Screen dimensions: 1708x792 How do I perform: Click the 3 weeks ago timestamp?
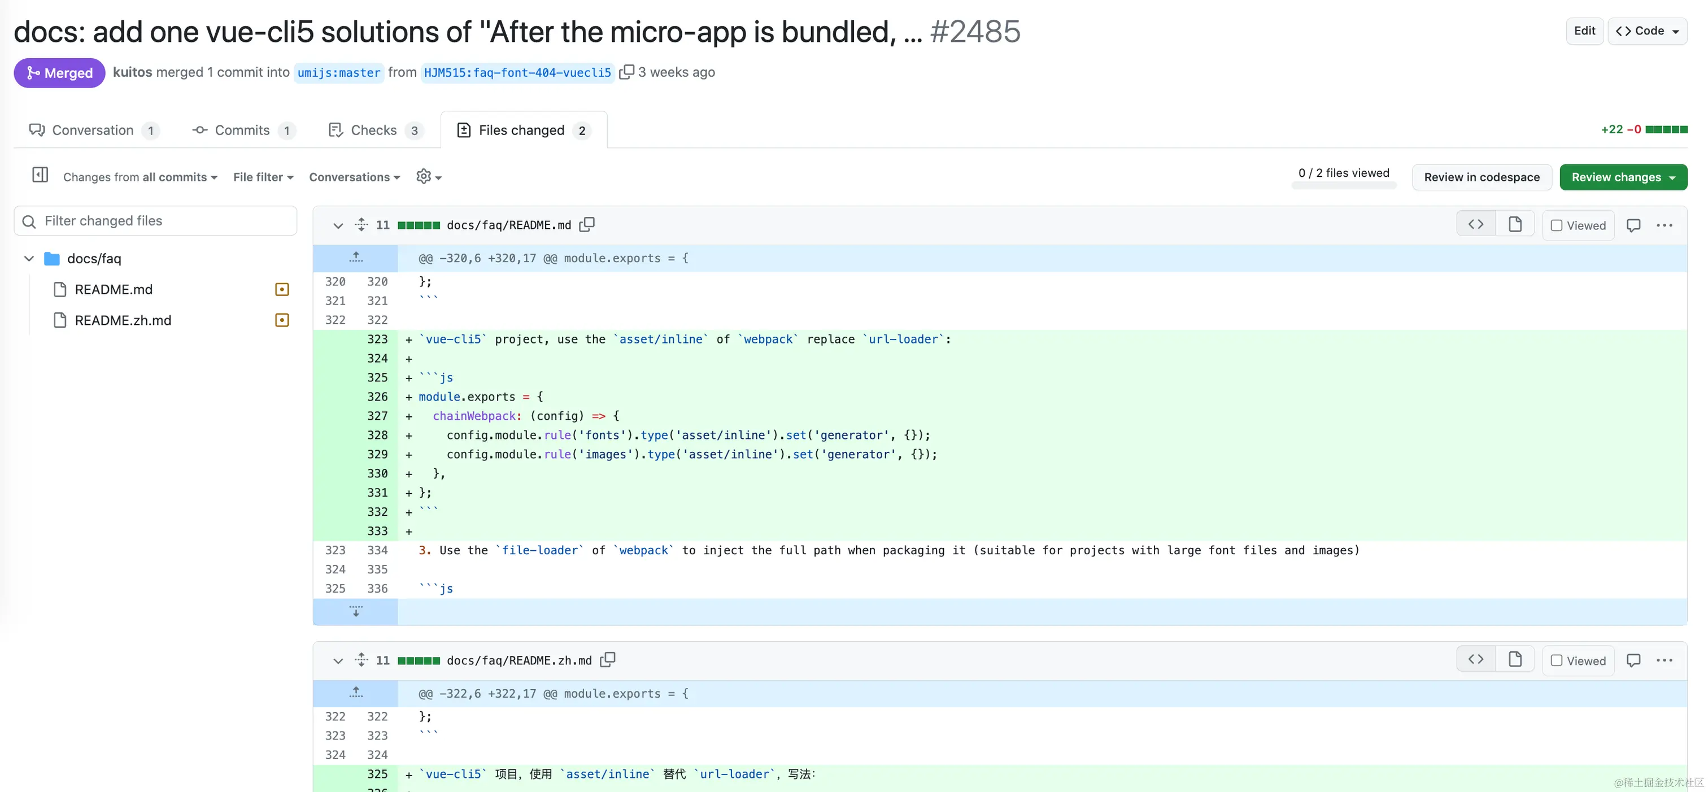676,72
